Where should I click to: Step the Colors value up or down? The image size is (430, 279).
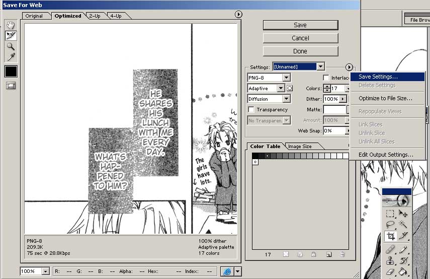click(327, 88)
